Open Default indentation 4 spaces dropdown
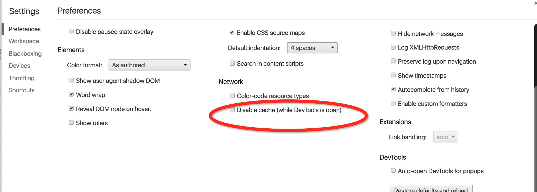537x192 pixels. tap(312, 48)
